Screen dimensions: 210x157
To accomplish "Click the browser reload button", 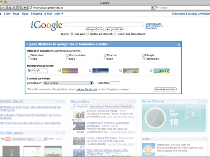I will pos(10,8).
